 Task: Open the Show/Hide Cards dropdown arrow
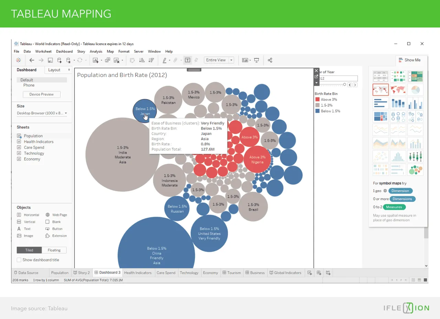point(250,60)
